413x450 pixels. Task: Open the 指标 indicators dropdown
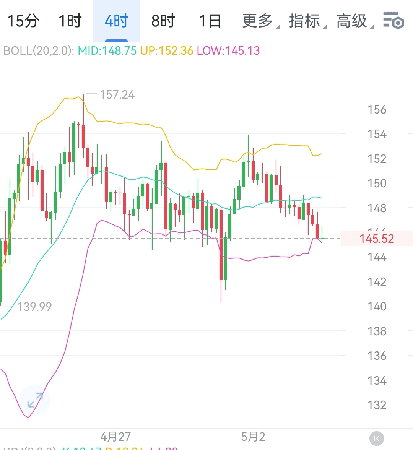click(308, 21)
